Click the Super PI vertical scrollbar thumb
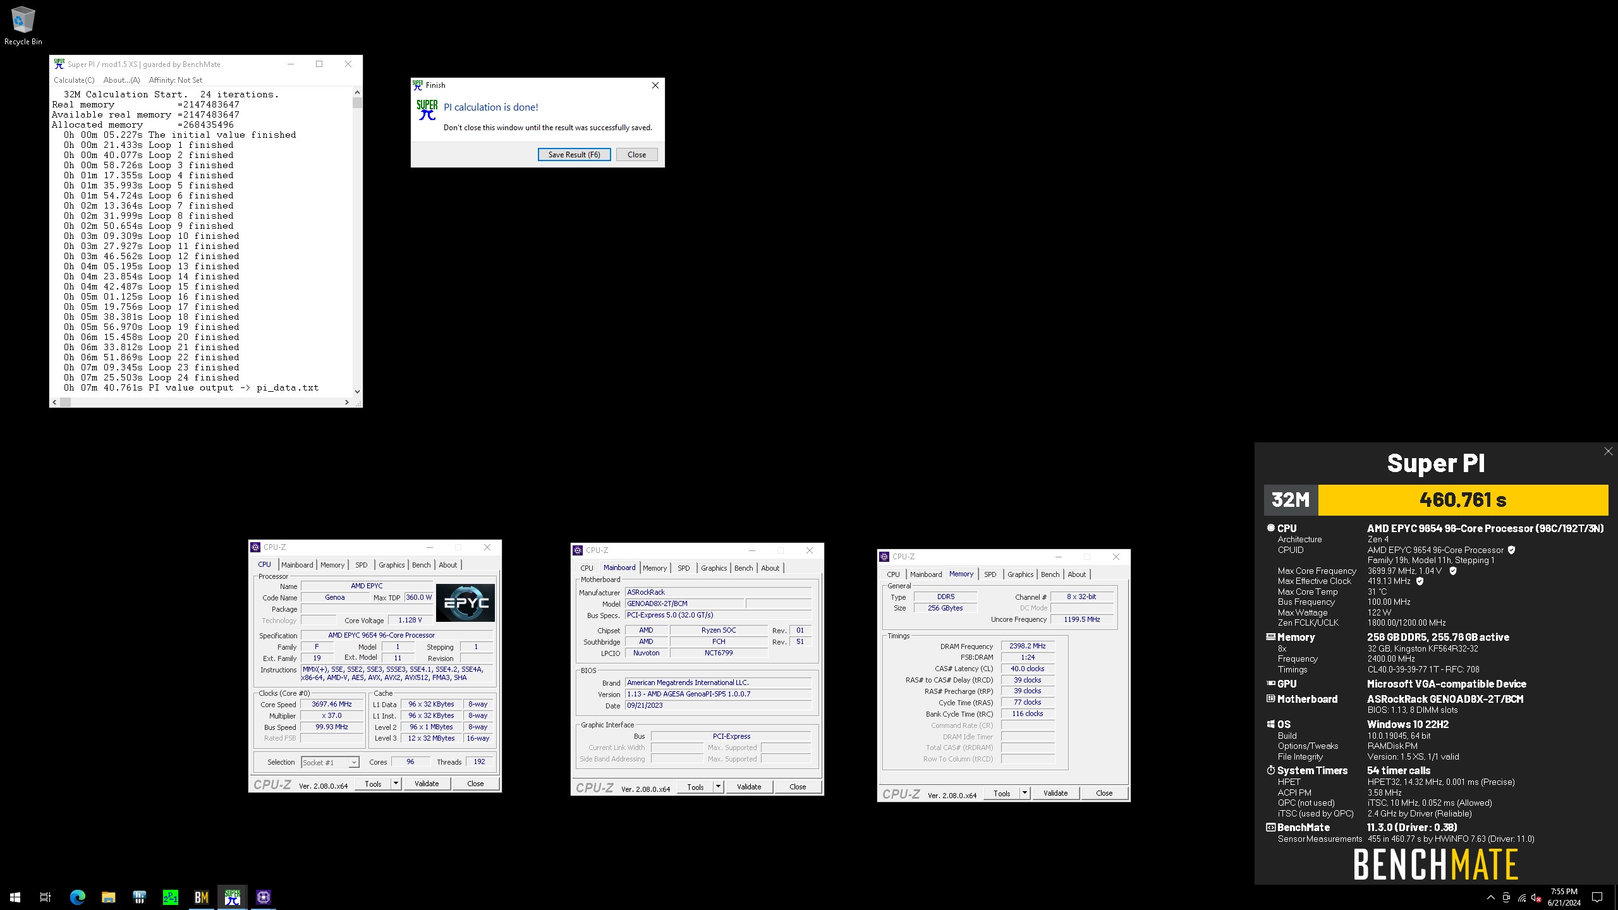 [x=357, y=102]
